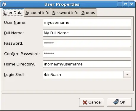The height and width of the screenshot is (111, 136).
Task: Click the Login Shell text box showing /bin/bash
Action: 83,75
